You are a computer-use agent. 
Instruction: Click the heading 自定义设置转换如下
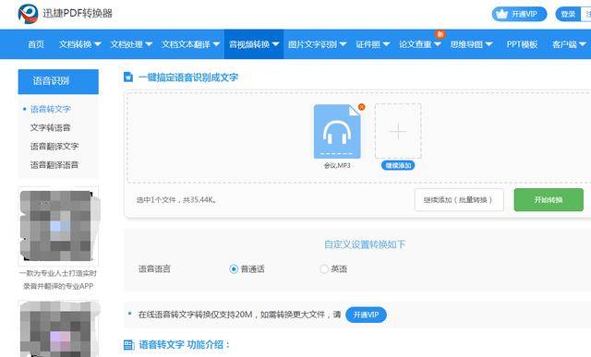coord(365,244)
